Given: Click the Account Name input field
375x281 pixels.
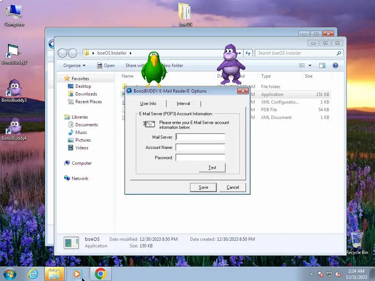Looking at the screenshot, I should (x=200, y=147).
